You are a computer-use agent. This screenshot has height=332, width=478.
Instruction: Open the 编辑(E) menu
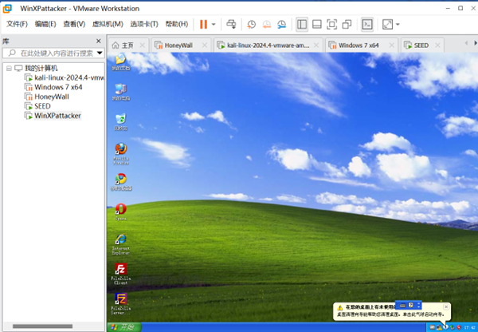point(45,24)
